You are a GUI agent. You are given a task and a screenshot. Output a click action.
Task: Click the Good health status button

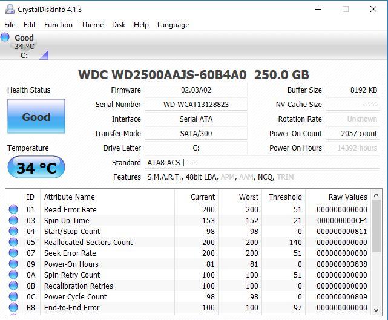[36, 116]
